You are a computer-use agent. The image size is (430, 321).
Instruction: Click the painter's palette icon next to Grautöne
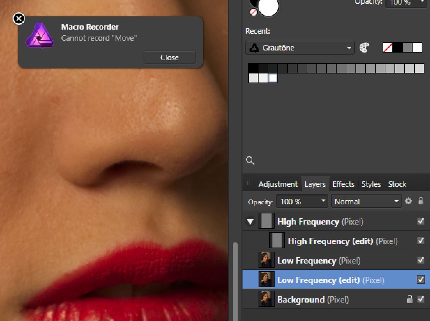(x=364, y=48)
